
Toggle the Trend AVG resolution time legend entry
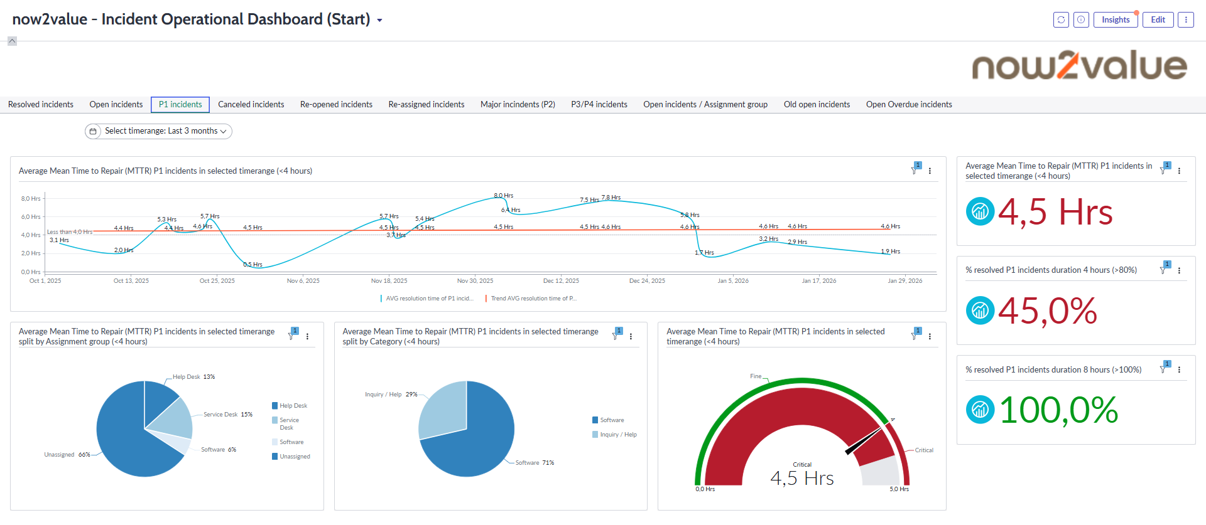tap(531, 299)
